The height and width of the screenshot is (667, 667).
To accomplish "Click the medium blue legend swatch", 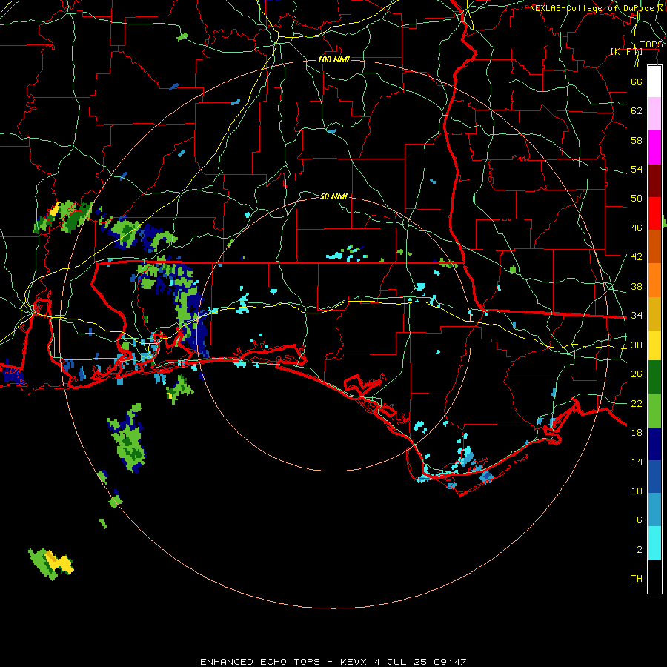I will (x=654, y=477).
